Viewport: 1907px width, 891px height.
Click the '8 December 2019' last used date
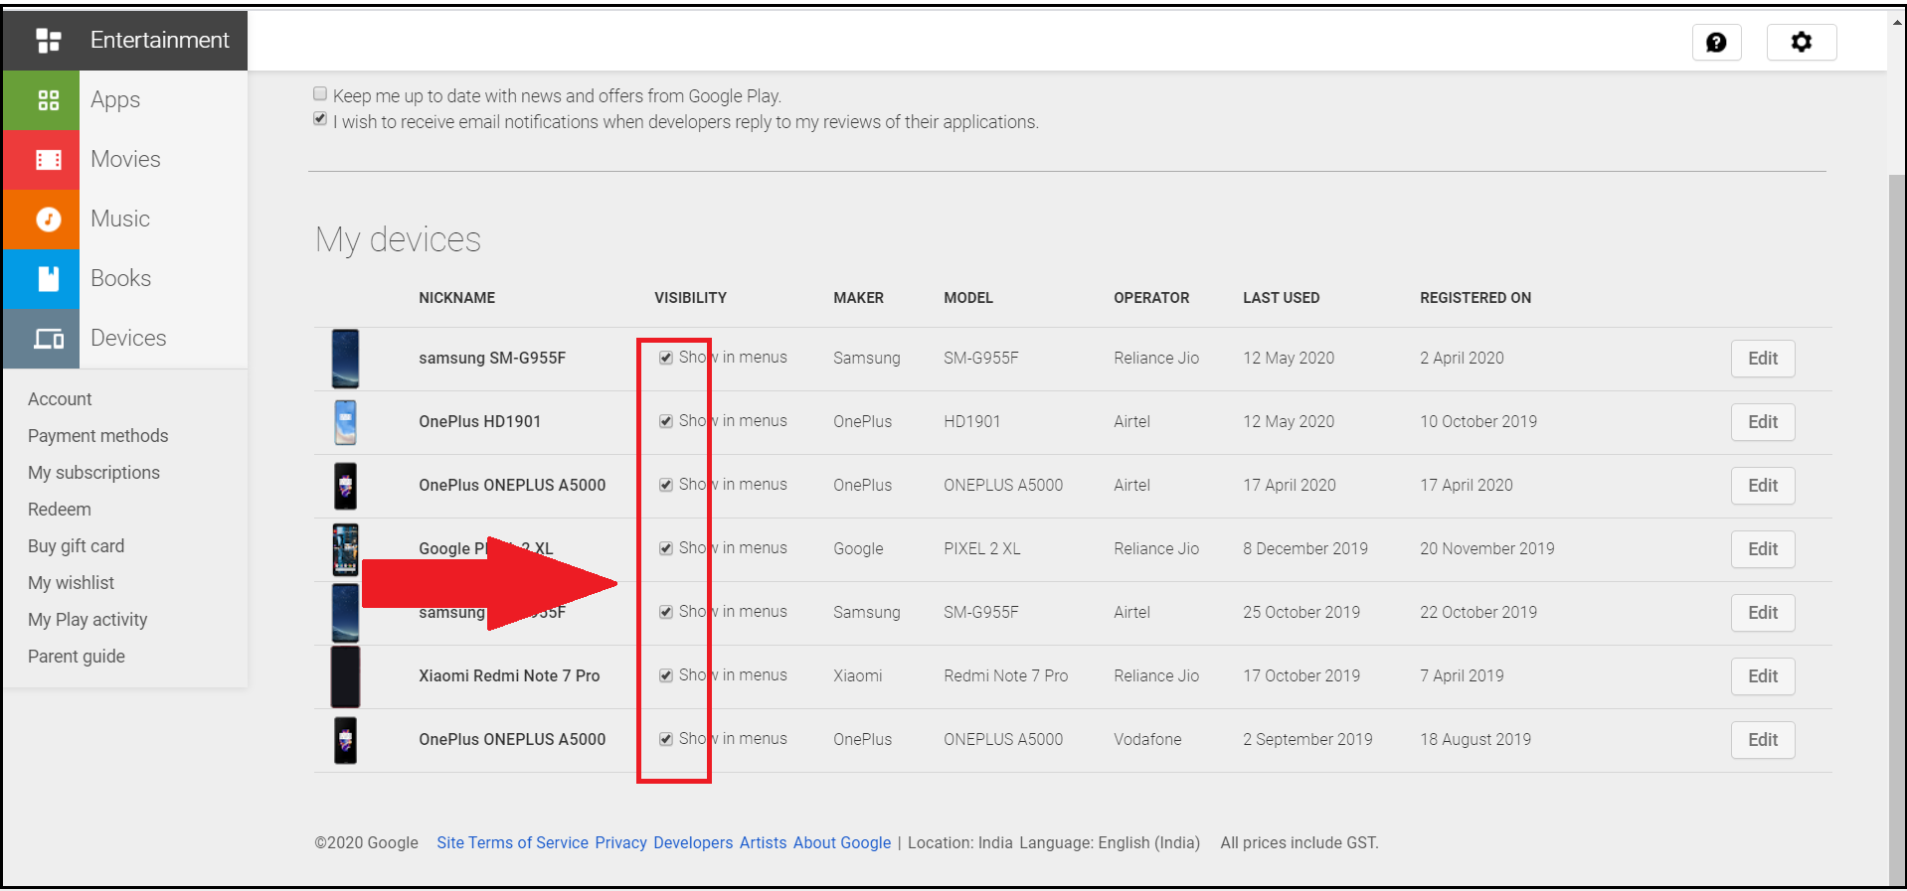1305,548
